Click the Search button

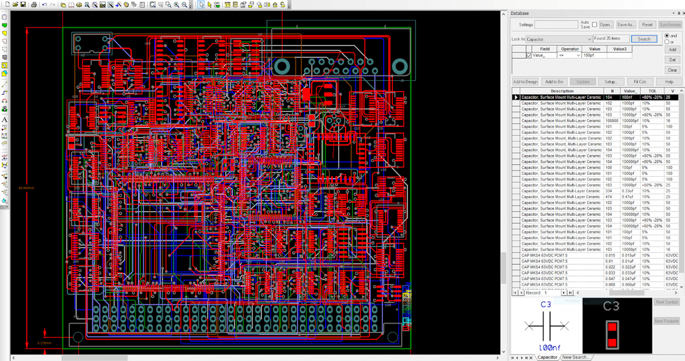click(x=644, y=39)
